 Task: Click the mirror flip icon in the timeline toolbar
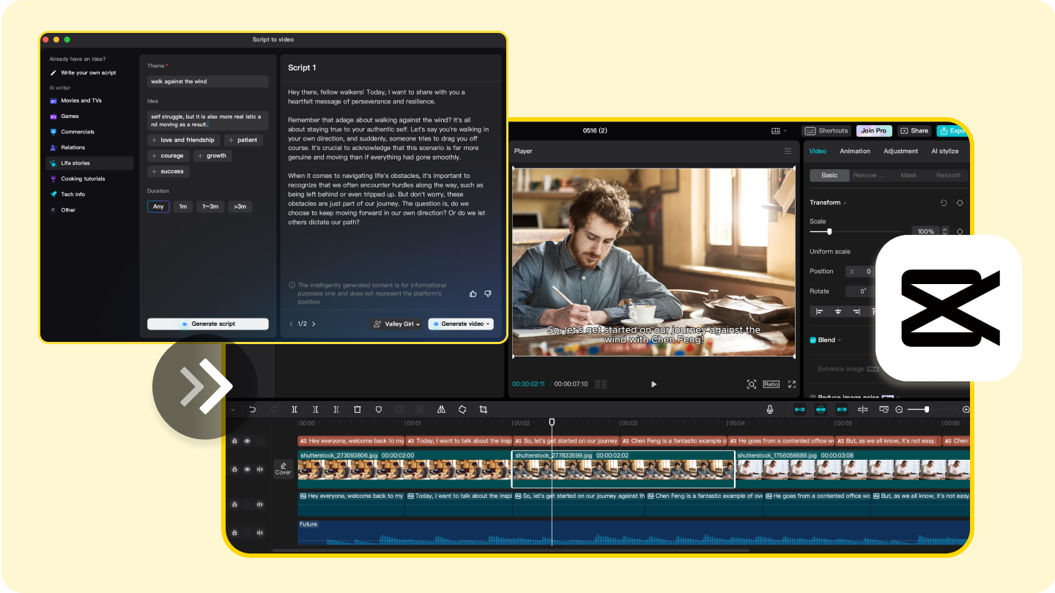pyautogui.click(x=441, y=410)
